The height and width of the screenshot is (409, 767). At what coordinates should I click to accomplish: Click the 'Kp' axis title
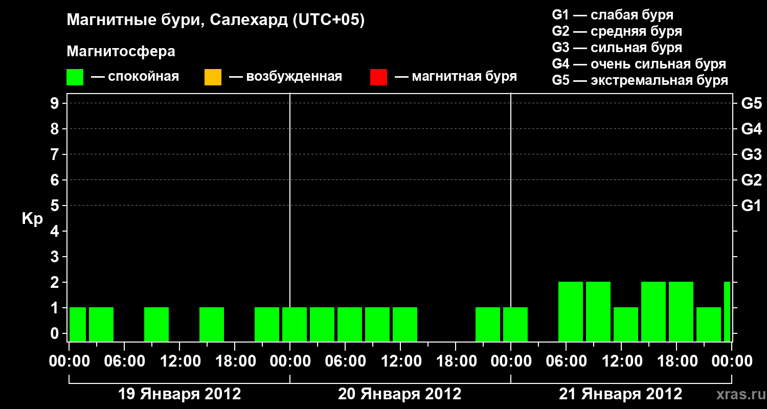(32, 219)
